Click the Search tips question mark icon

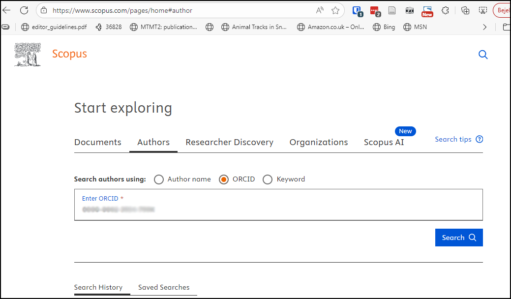click(x=480, y=139)
